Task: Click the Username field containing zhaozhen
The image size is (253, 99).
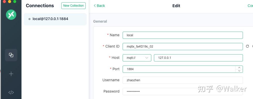Action: [183, 80]
